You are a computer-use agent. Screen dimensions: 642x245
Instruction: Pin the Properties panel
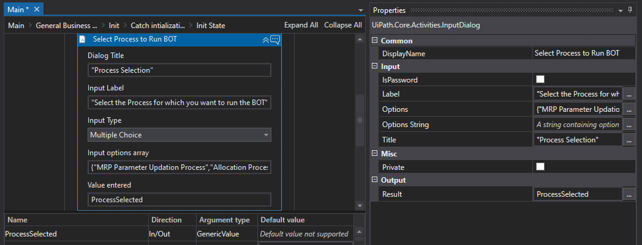tap(630, 10)
